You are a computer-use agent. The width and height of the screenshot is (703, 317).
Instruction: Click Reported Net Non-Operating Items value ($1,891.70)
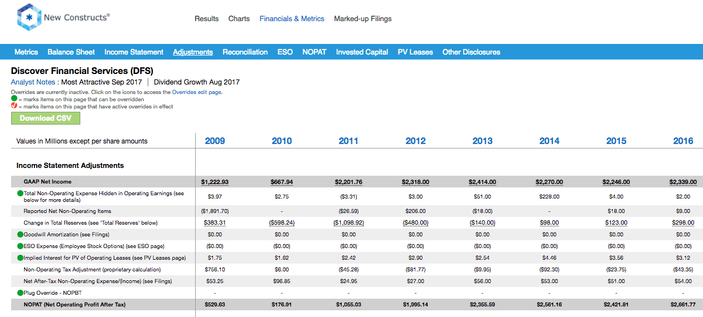point(215,211)
